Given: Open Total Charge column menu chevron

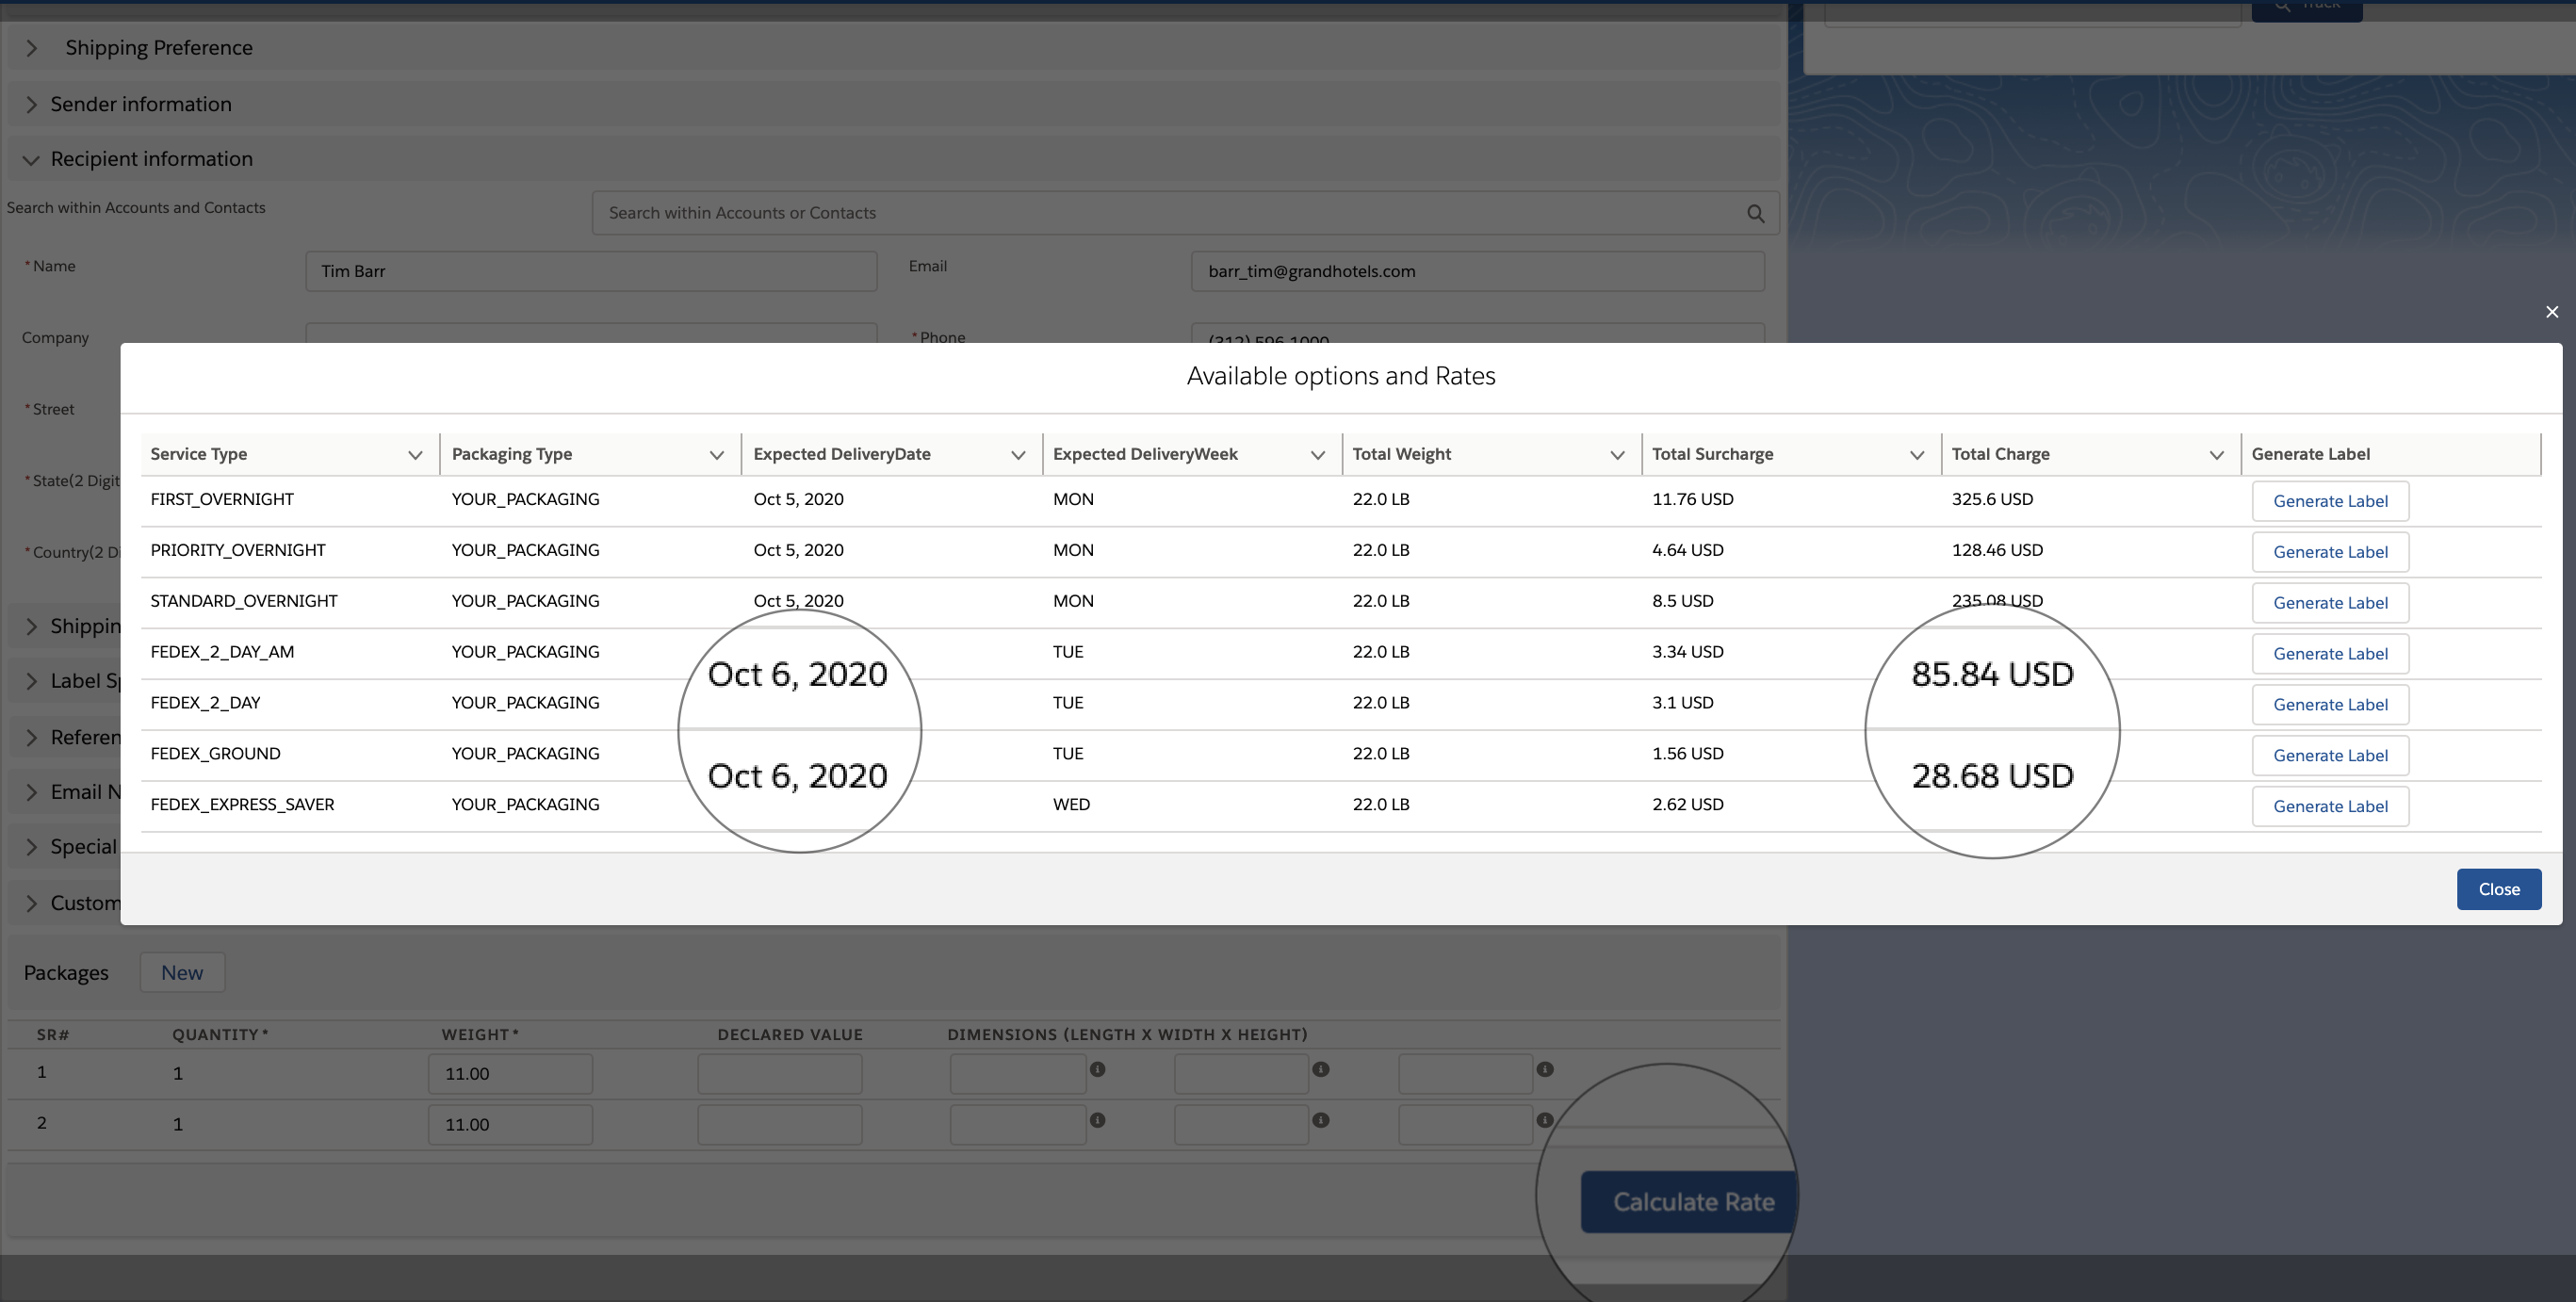Looking at the screenshot, I should pyautogui.click(x=2216, y=455).
